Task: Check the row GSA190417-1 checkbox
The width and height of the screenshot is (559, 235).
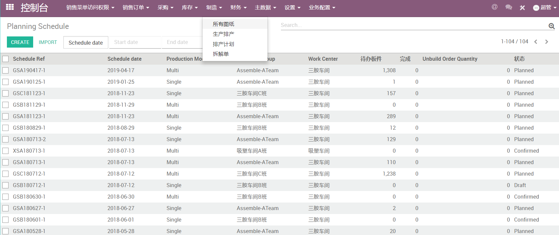Action: (6, 70)
